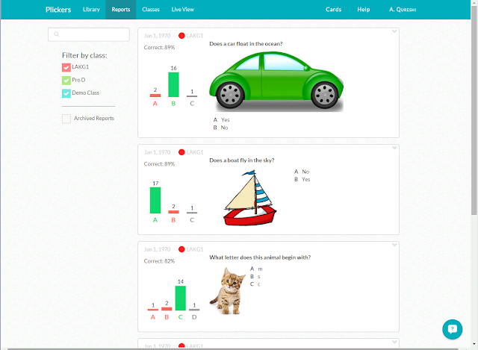Click green bar A with 17 responses
The width and height of the screenshot is (478, 350).
155,200
